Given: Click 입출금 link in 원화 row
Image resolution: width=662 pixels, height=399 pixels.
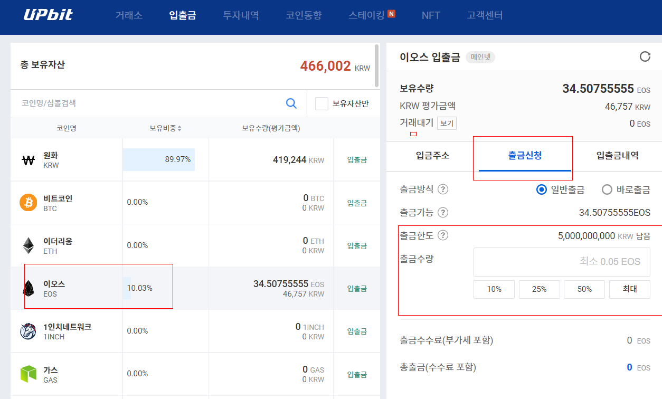Looking at the screenshot, I should [x=357, y=160].
